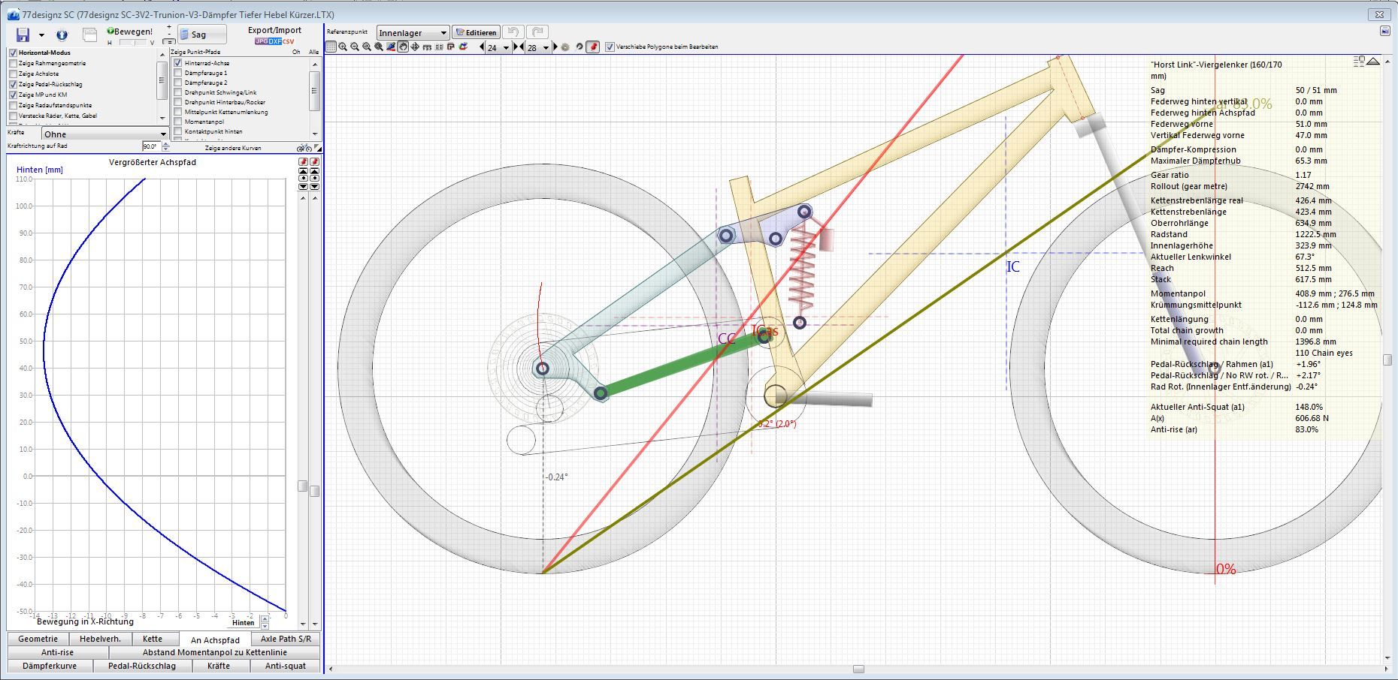Click the blue floppy disk save icon
This screenshot has width=1398, height=680.
[23, 35]
